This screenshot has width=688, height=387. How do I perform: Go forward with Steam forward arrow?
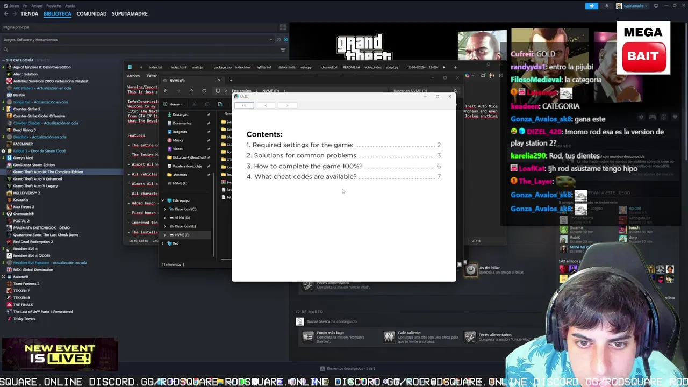pos(14,13)
